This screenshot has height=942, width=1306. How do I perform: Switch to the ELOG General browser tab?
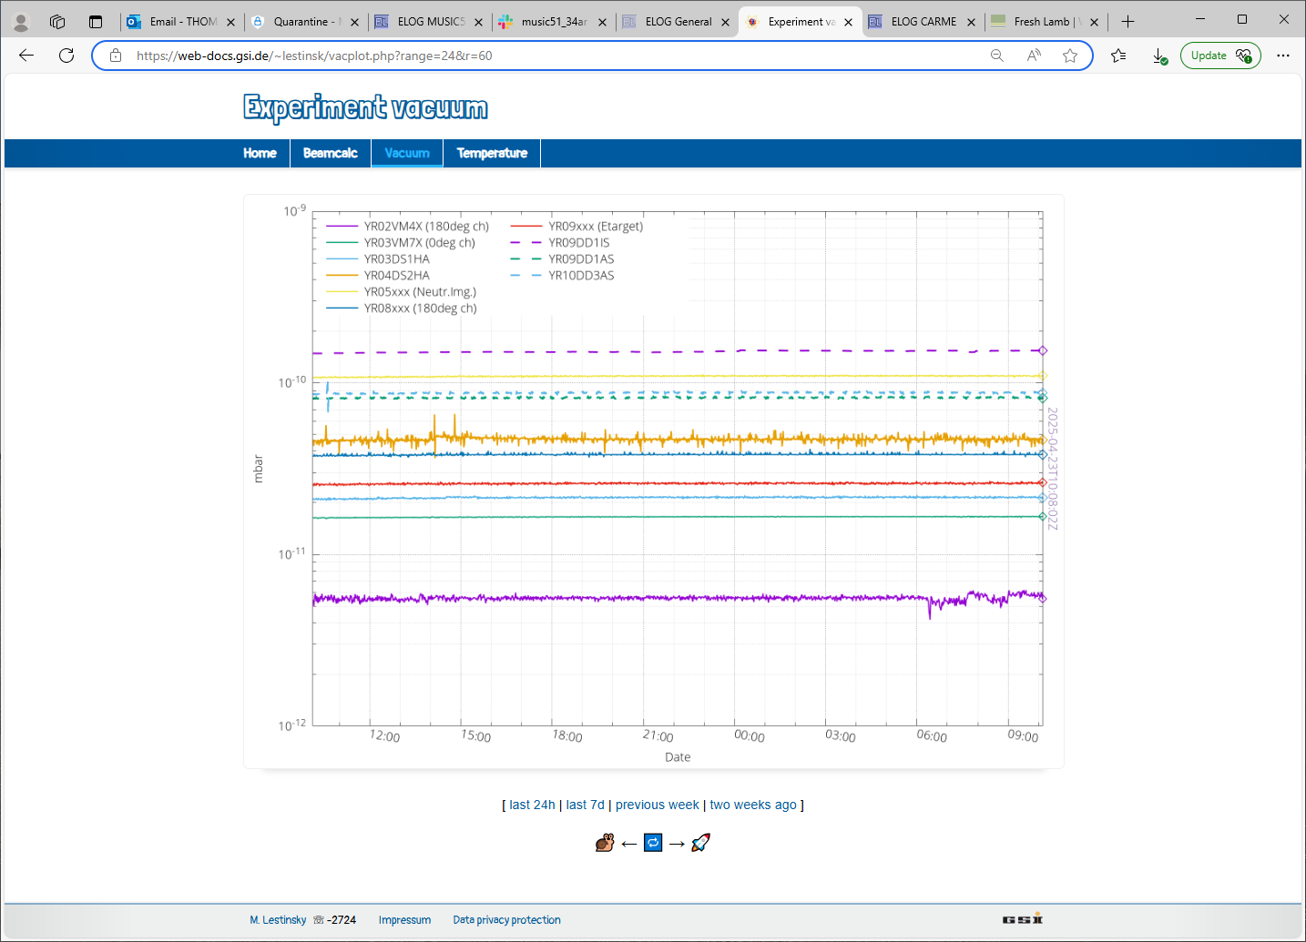[x=678, y=22]
